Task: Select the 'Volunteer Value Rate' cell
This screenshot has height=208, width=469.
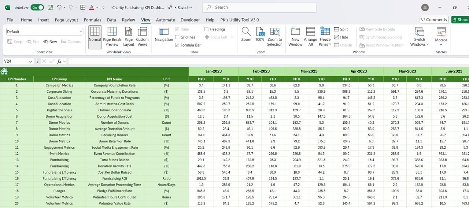Action: (x=114, y=203)
